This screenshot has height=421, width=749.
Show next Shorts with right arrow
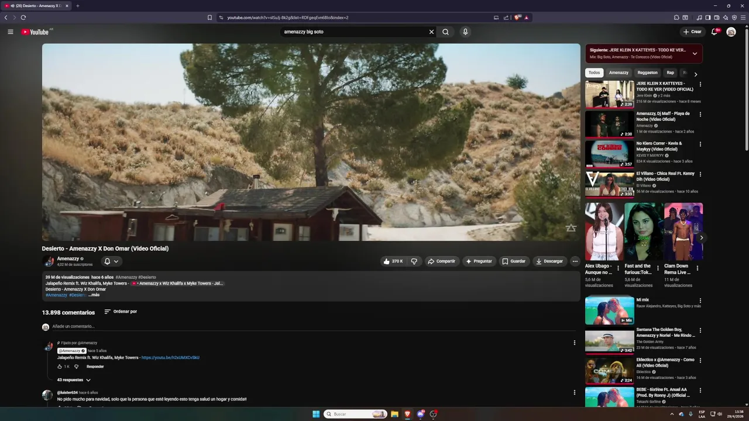701,237
